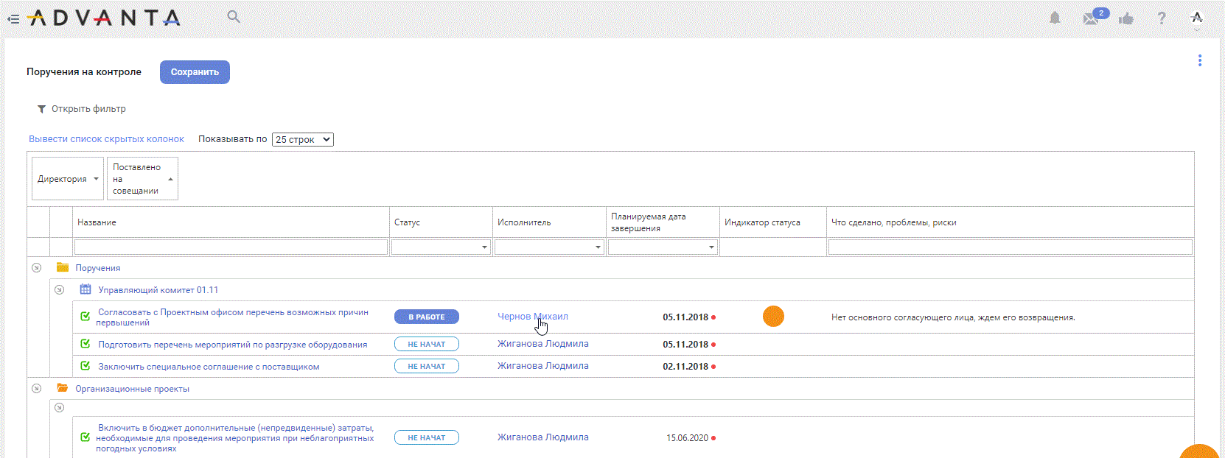Collapse the Поручения group
Viewport: 1225px width, 458px height.
coord(36,267)
